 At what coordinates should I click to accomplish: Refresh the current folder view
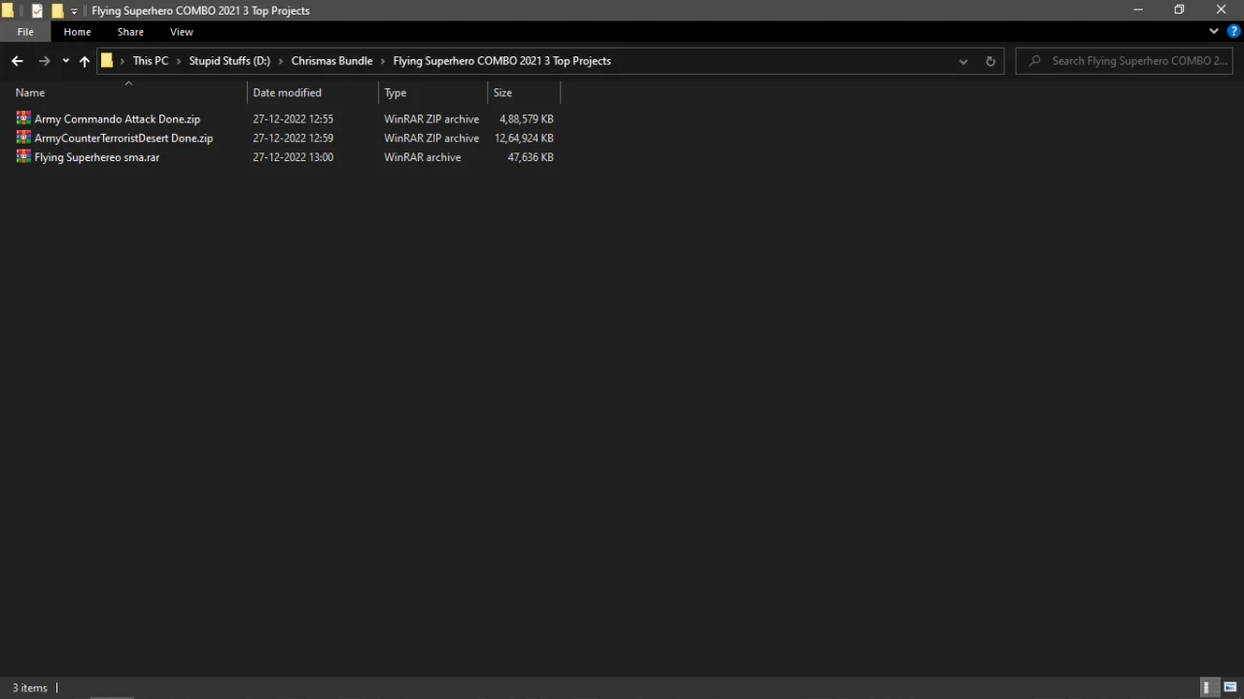tap(990, 60)
